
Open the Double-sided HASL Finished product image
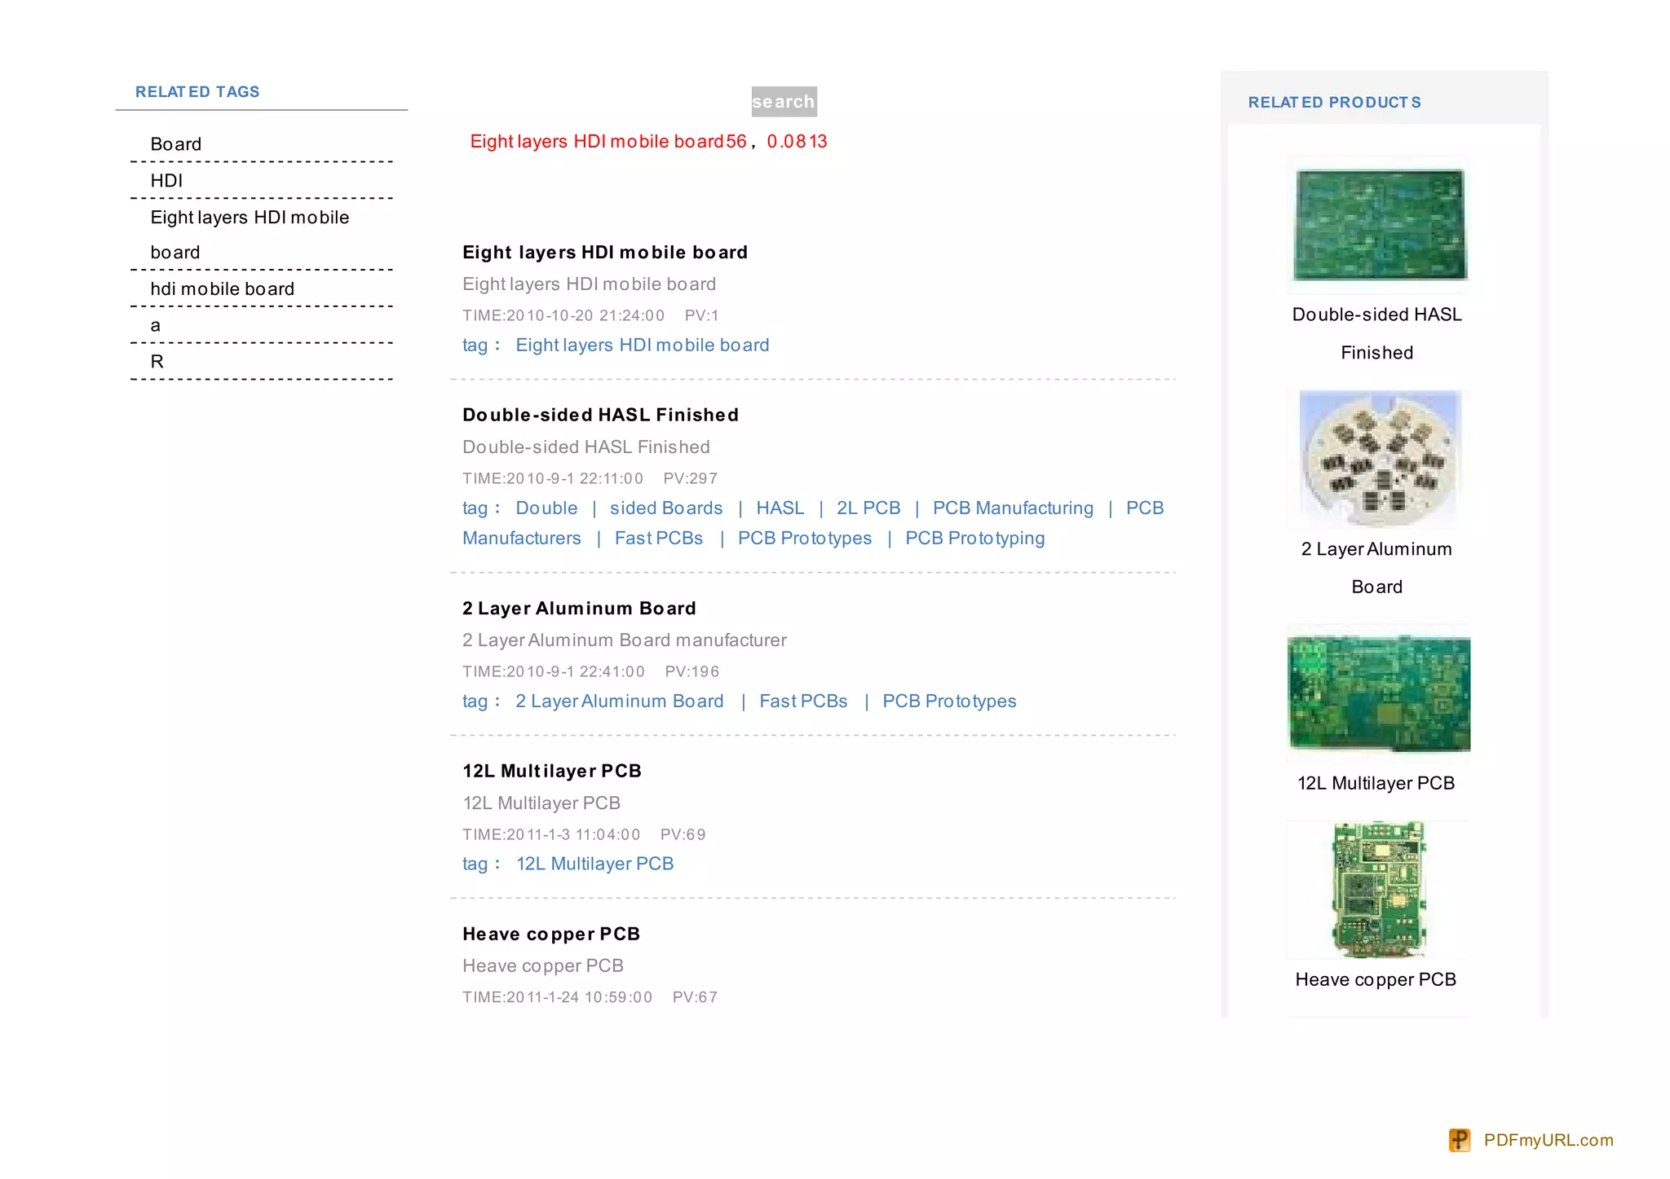pyautogui.click(x=1379, y=225)
